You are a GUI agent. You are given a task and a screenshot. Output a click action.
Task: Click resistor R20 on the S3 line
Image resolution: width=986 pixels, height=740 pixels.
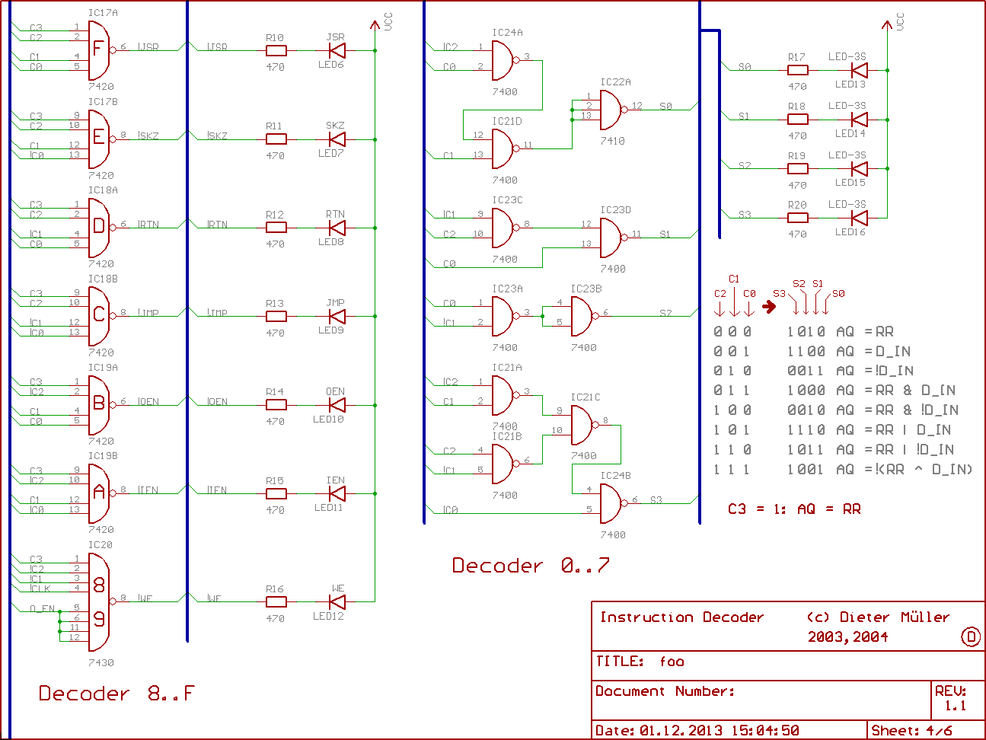[797, 218]
